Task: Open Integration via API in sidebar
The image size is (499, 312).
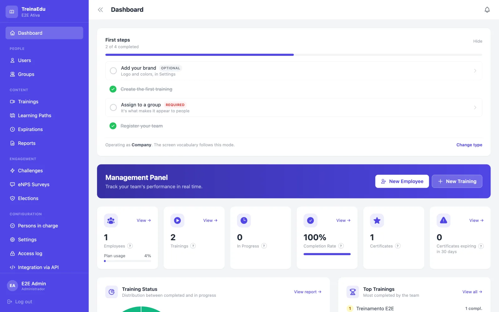Action: click(x=44, y=267)
